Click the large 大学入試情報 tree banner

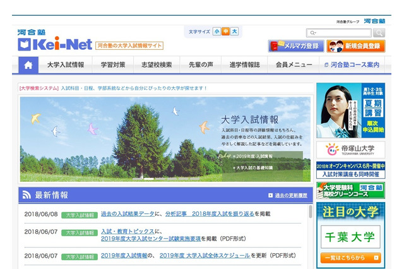(165, 139)
